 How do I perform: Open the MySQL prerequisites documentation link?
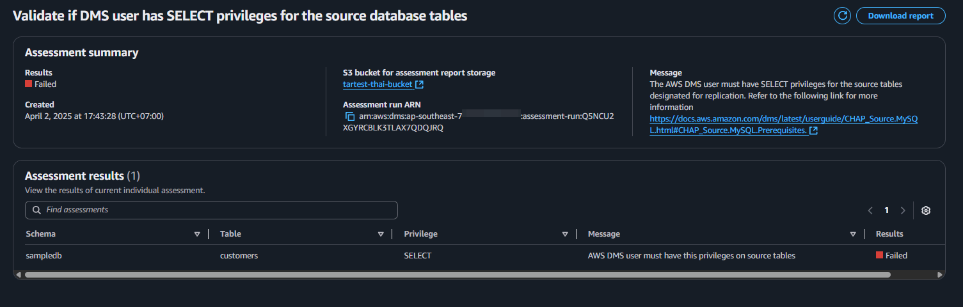(x=784, y=125)
